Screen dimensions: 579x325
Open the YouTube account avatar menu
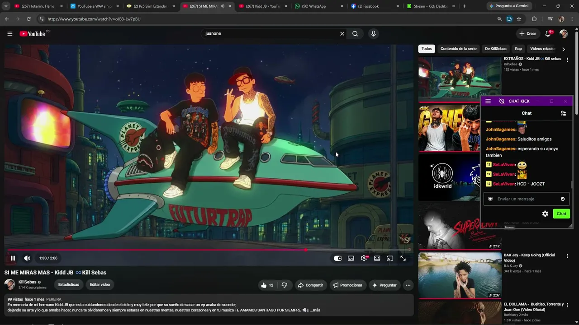563,33
